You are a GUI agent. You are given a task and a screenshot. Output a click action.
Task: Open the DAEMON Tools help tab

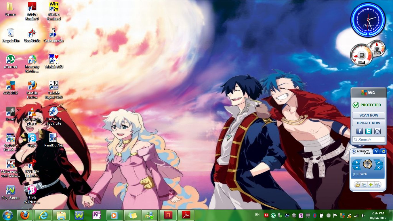[376, 151]
